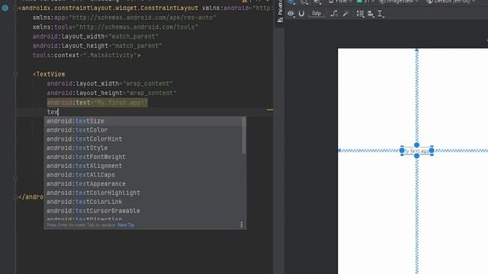
Task: Click the TextView bottom constraint handle
Action: pos(417,155)
